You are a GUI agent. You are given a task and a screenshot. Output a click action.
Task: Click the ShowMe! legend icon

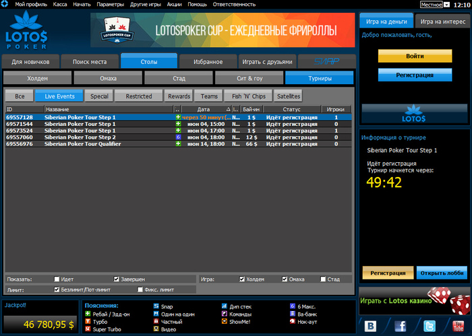(225, 321)
